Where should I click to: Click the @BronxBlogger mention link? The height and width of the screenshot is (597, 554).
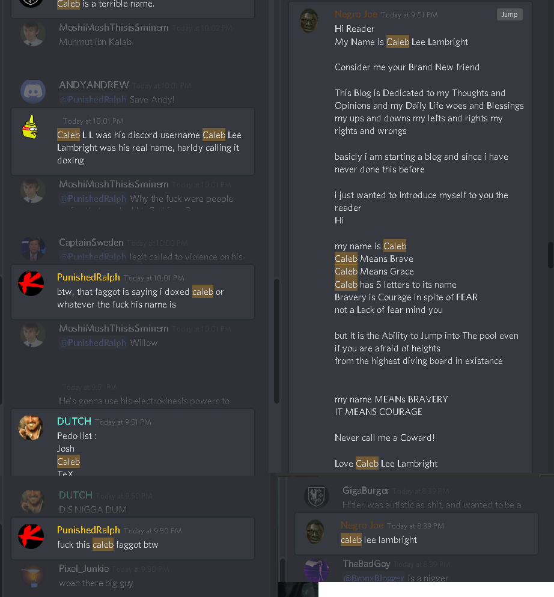click(373, 578)
